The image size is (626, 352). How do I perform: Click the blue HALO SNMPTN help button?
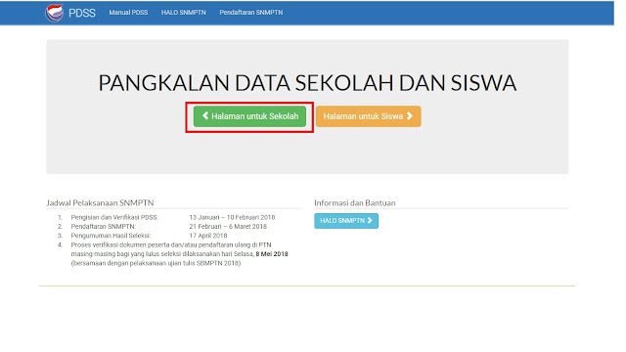coord(346,221)
